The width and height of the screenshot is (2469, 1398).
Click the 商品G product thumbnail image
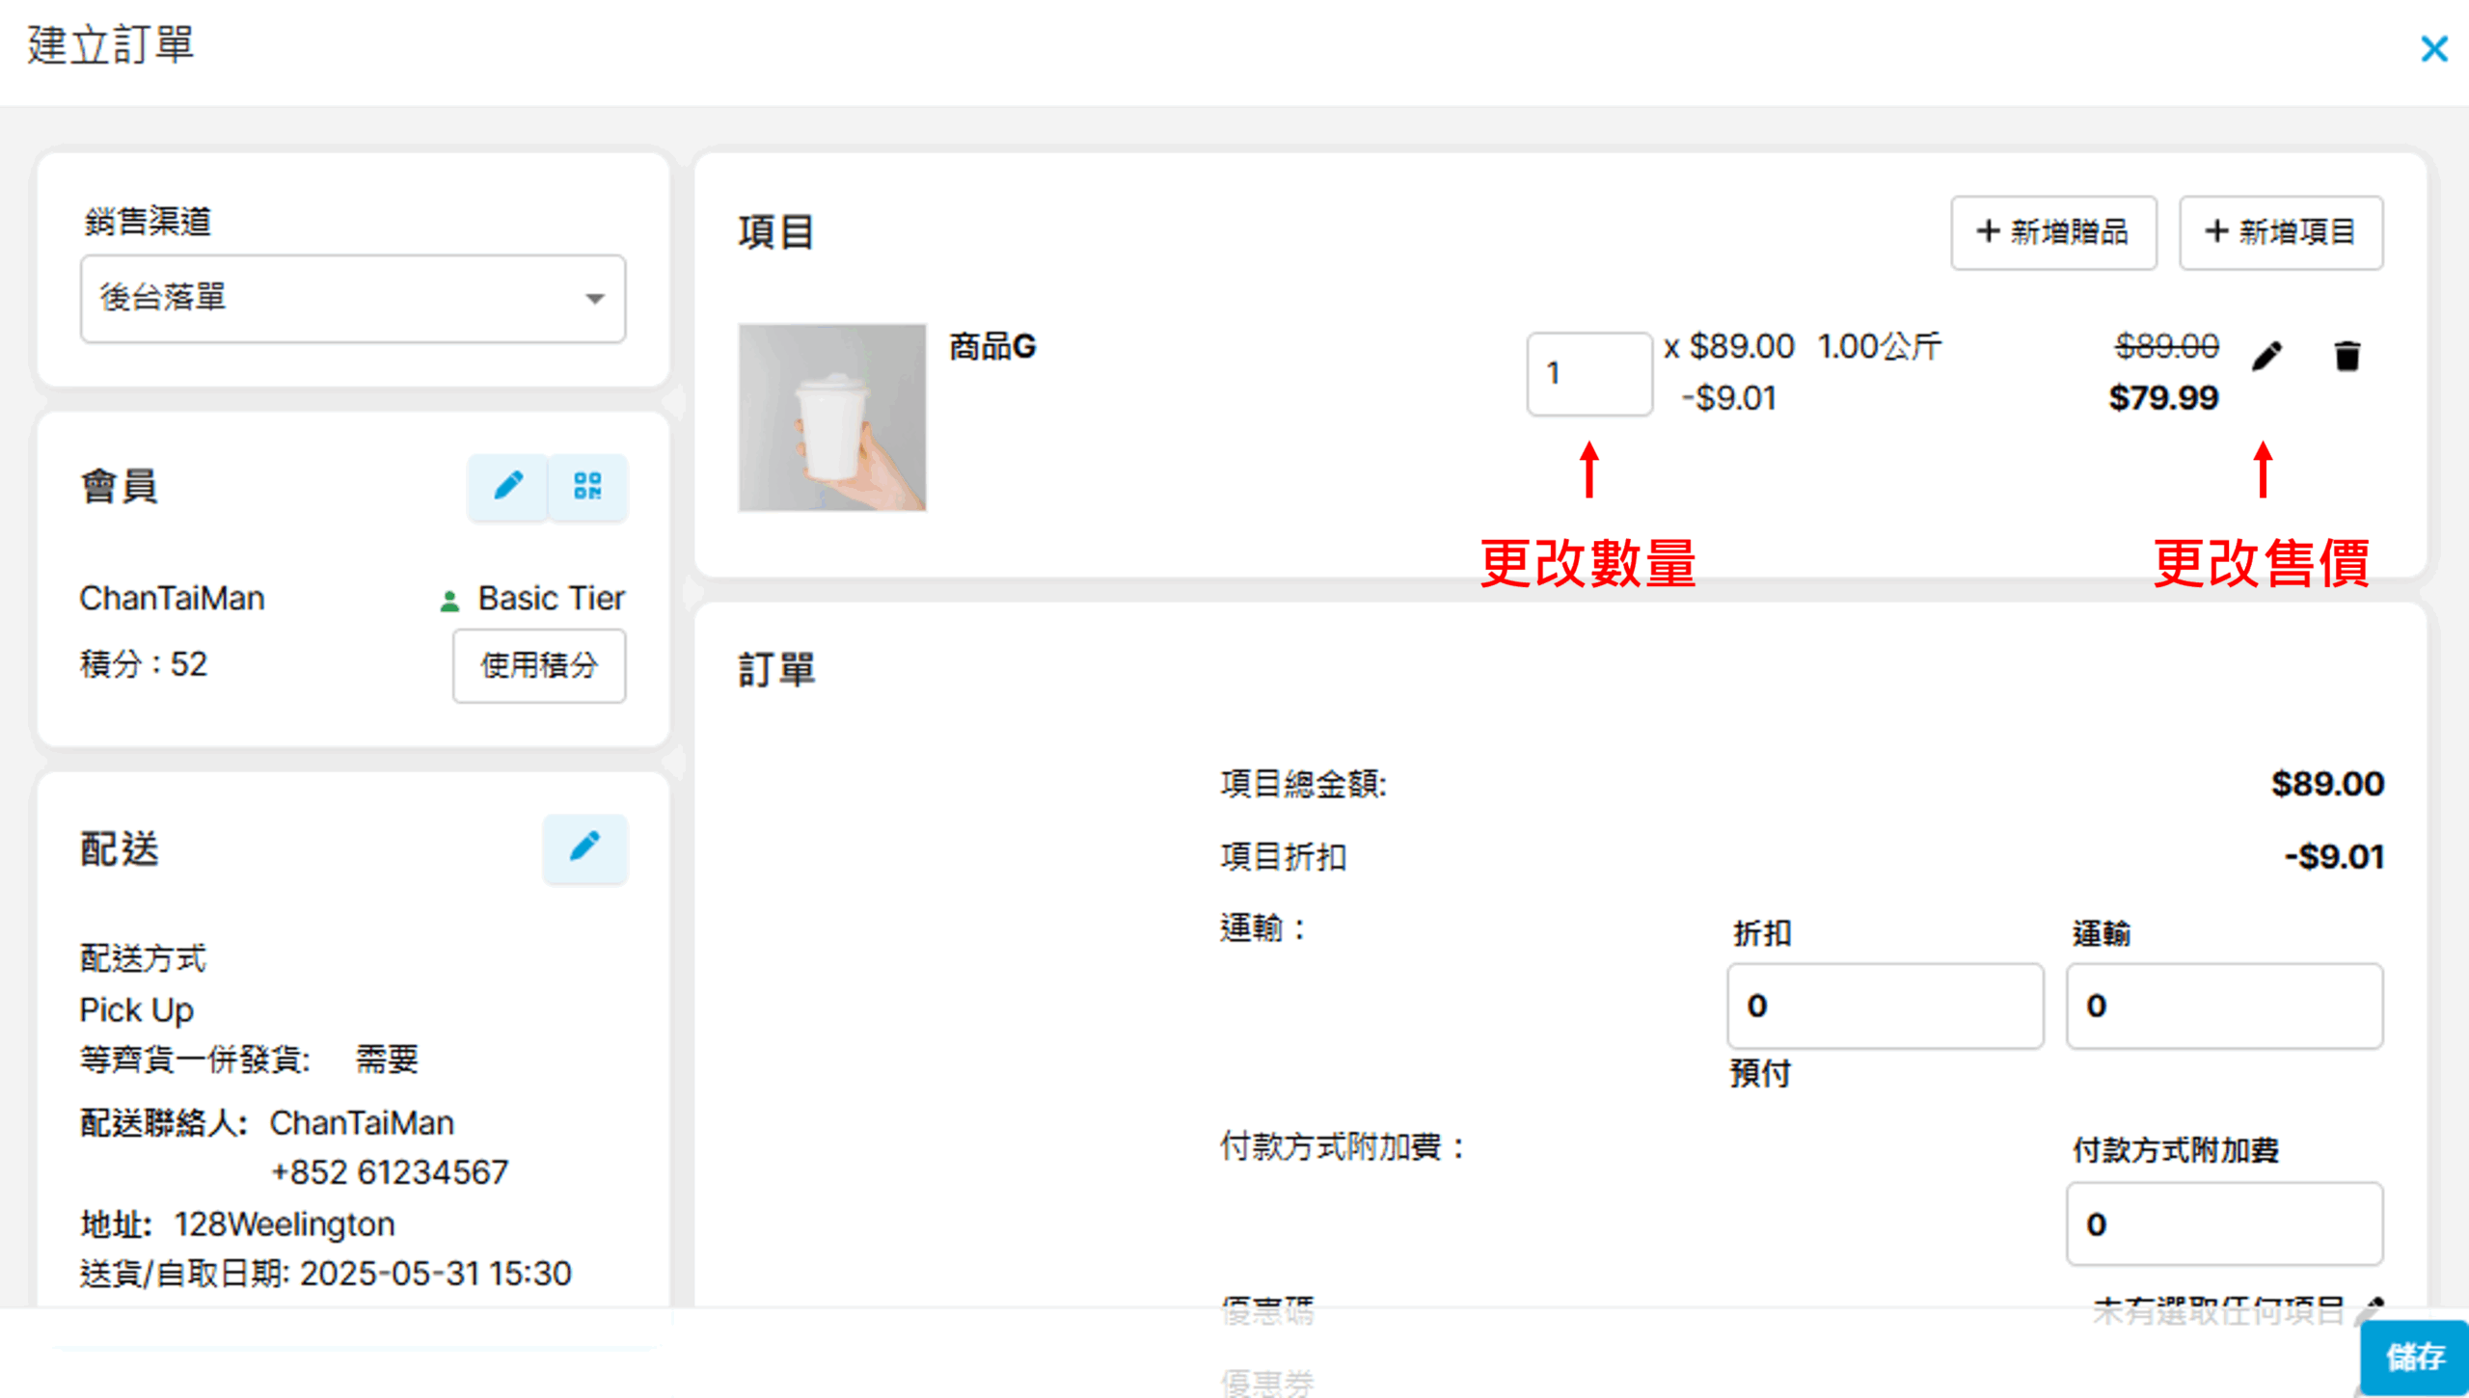point(832,417)
